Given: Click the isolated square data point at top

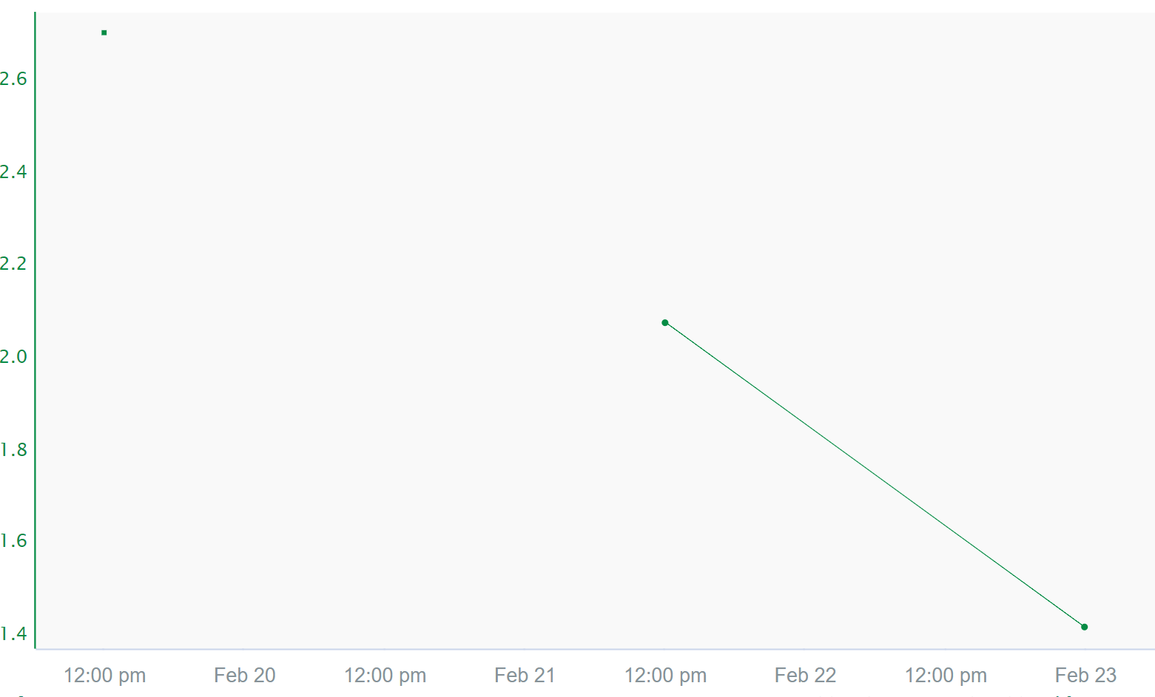Looking at the screenshot, I should tap(104, 33).
